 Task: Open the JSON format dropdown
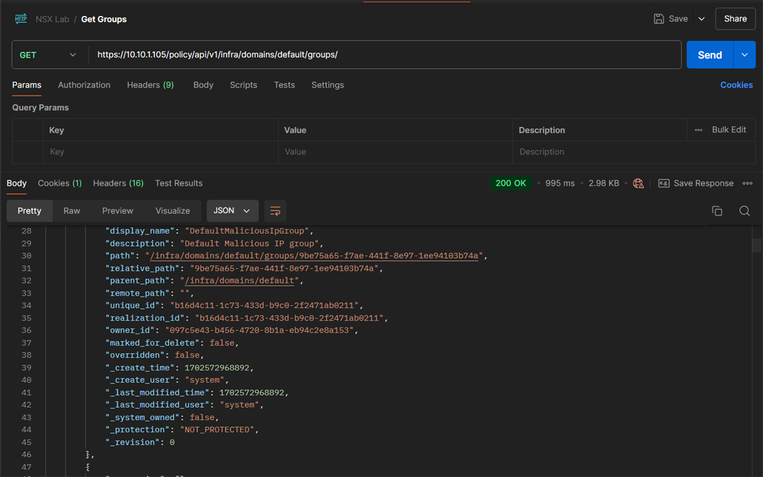[232, 211]
